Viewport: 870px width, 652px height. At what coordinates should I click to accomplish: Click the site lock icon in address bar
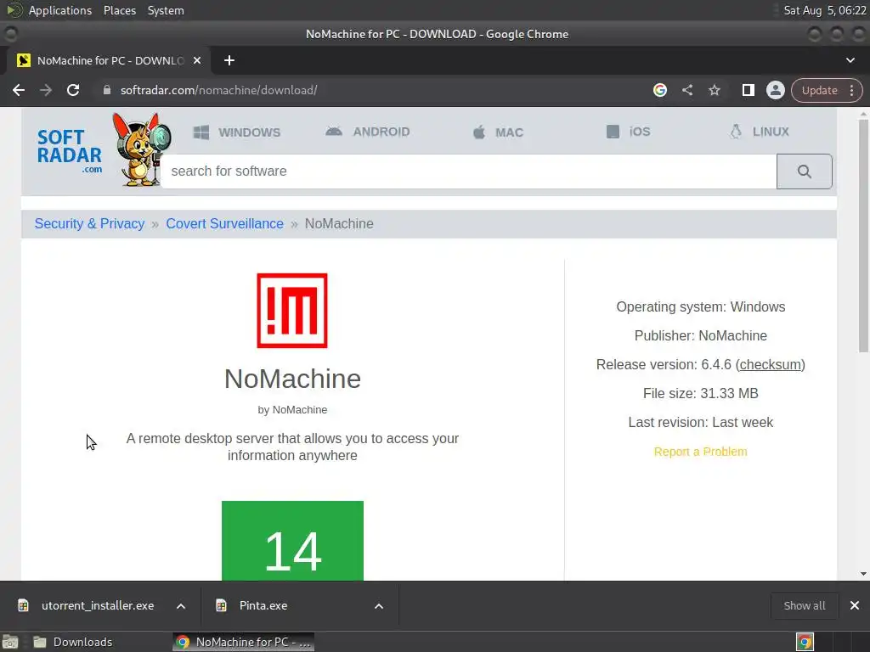point(107,90)
